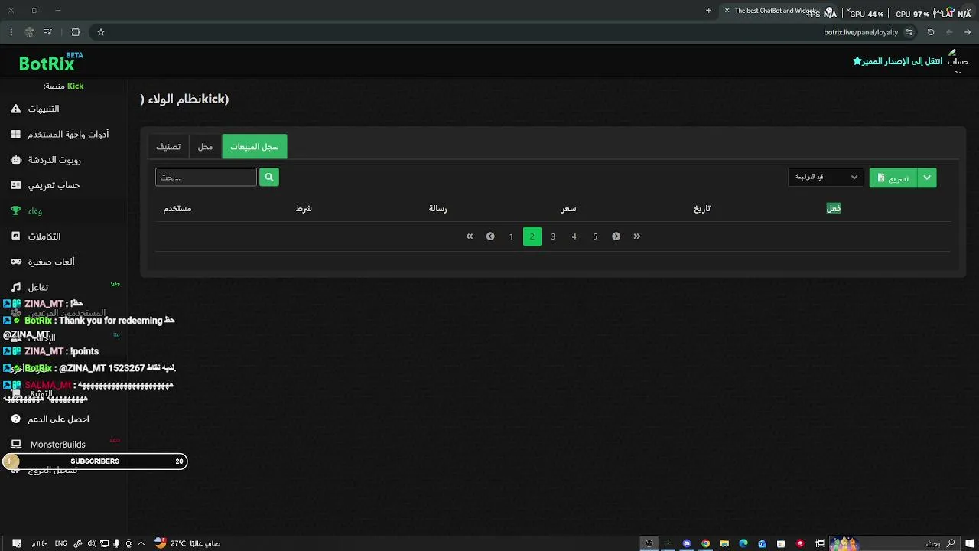
Task: Click the trophy icon for loyalty
Action: click(15, 210)
